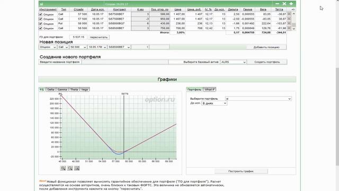
Task: Open base asset dropdown showing ALRS
Action: point(233,62)
